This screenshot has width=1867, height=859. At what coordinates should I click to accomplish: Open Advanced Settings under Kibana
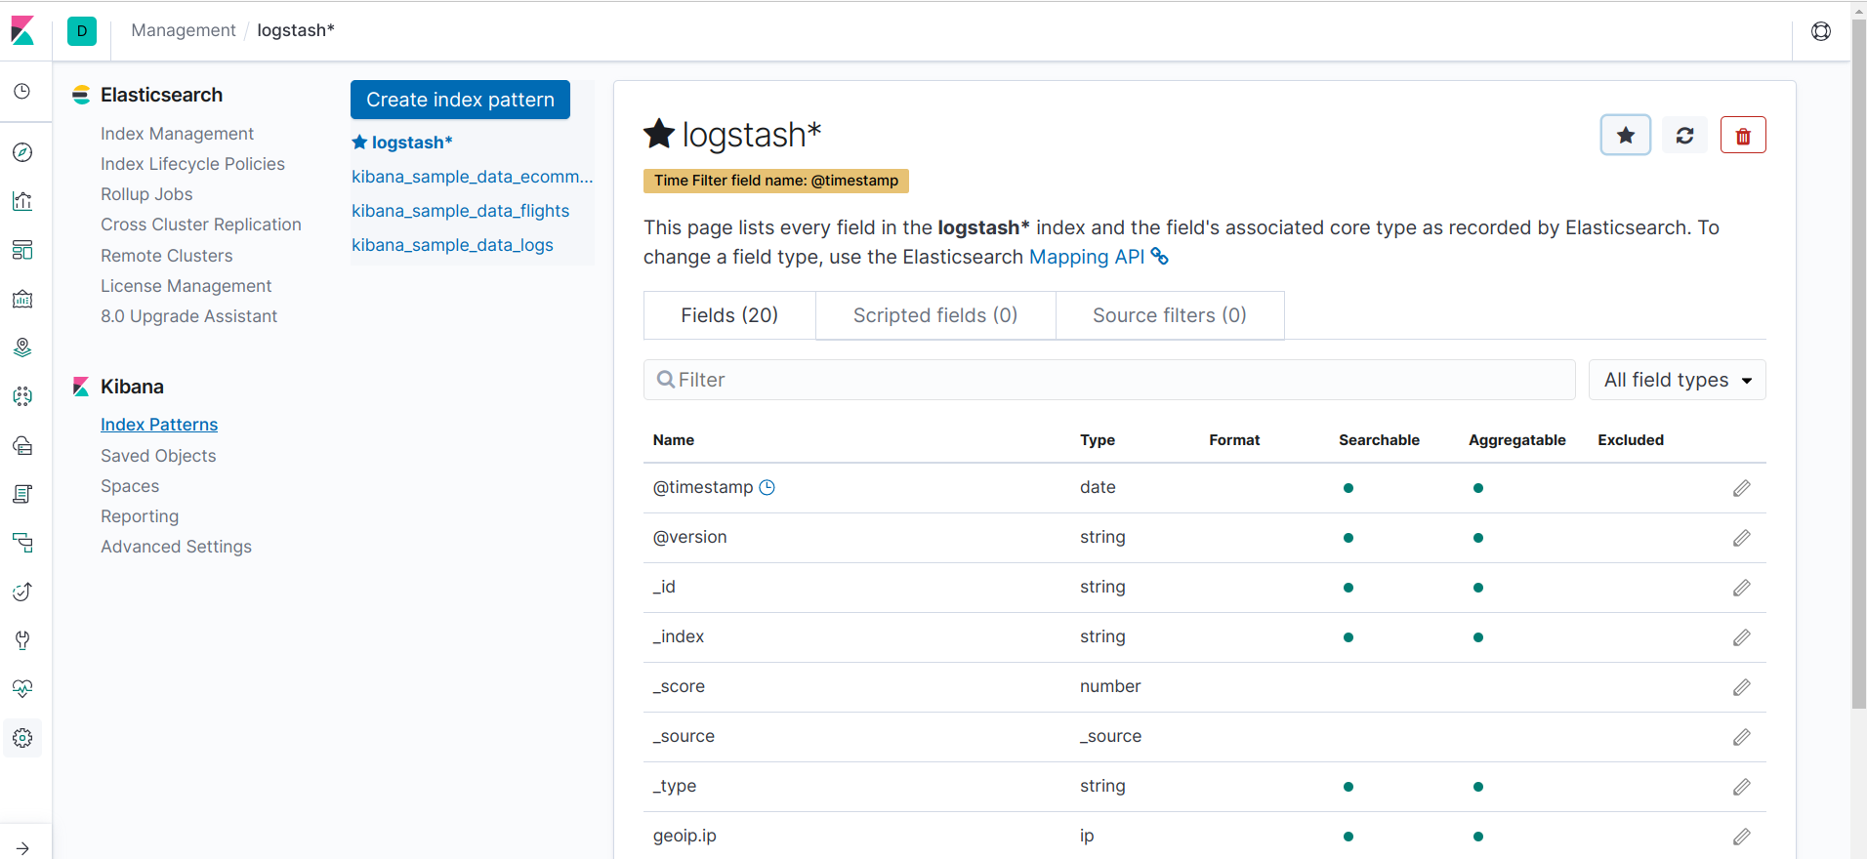(x=176, y=547)
